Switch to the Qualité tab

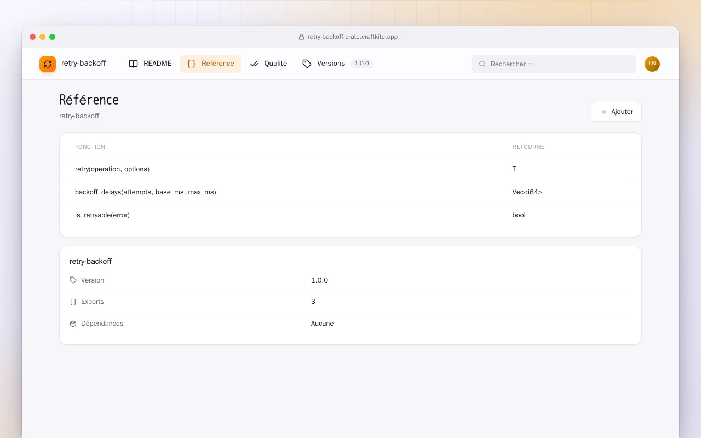(268, 64)
